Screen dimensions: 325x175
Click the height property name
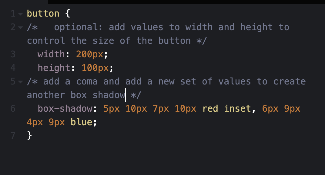tap(54, 68)
